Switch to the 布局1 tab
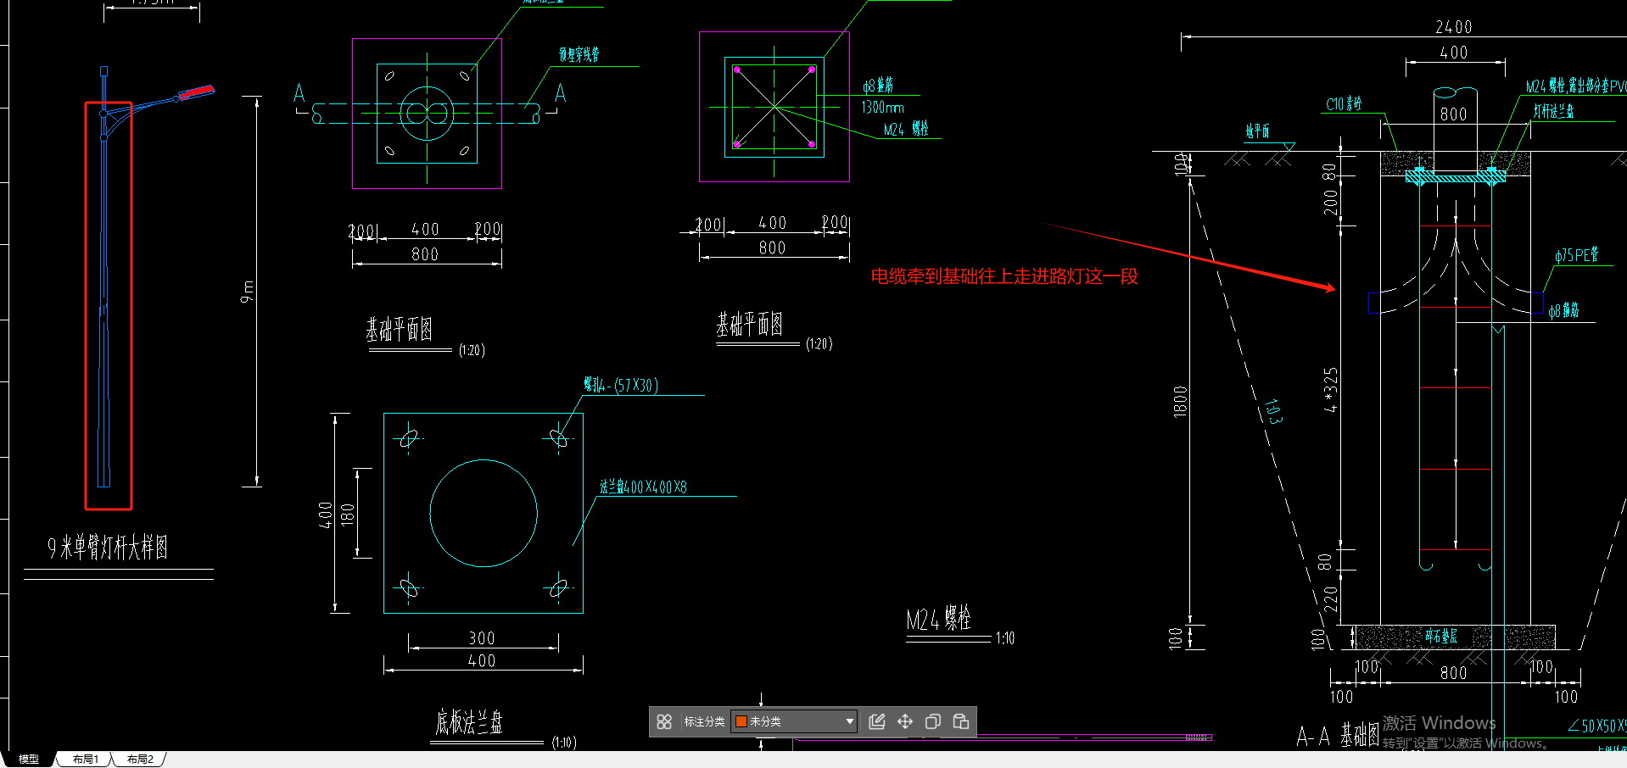Screen dimensions: 1627x768 coord(86,759)
